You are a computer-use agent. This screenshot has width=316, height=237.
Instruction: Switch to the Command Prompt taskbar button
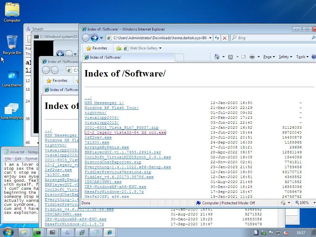[x=38, y=233]
